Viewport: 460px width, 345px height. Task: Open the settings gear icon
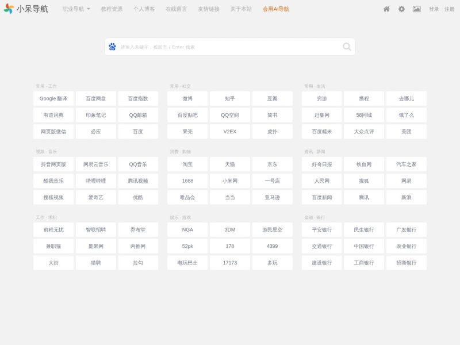click(x=401, y=9)
